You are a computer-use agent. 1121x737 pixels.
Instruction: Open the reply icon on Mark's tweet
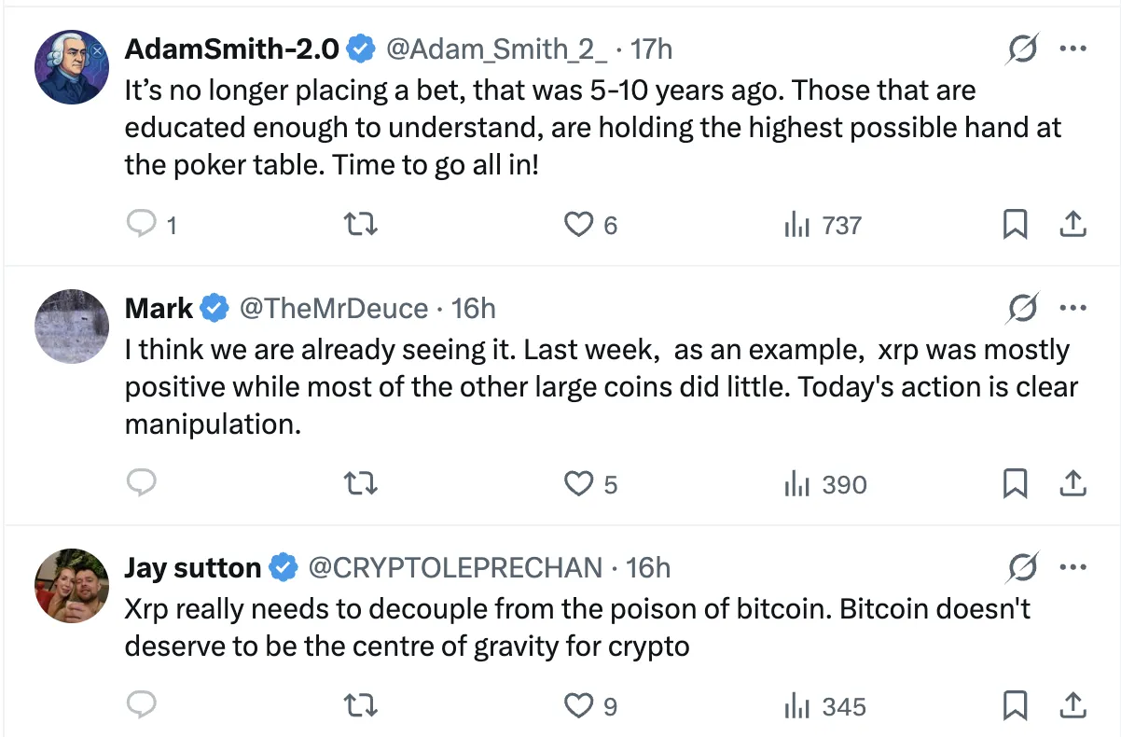pos(142,483)
